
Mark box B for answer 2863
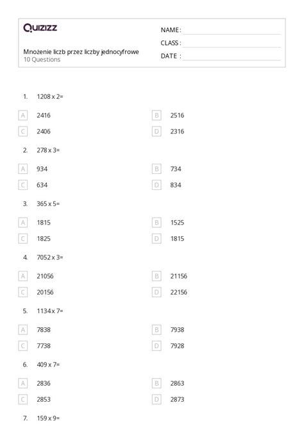point(156,383)
